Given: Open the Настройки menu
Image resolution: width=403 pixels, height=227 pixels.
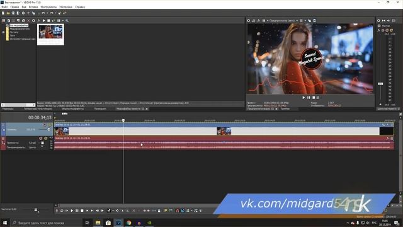Looking at the screenshot, I should 65,7.
